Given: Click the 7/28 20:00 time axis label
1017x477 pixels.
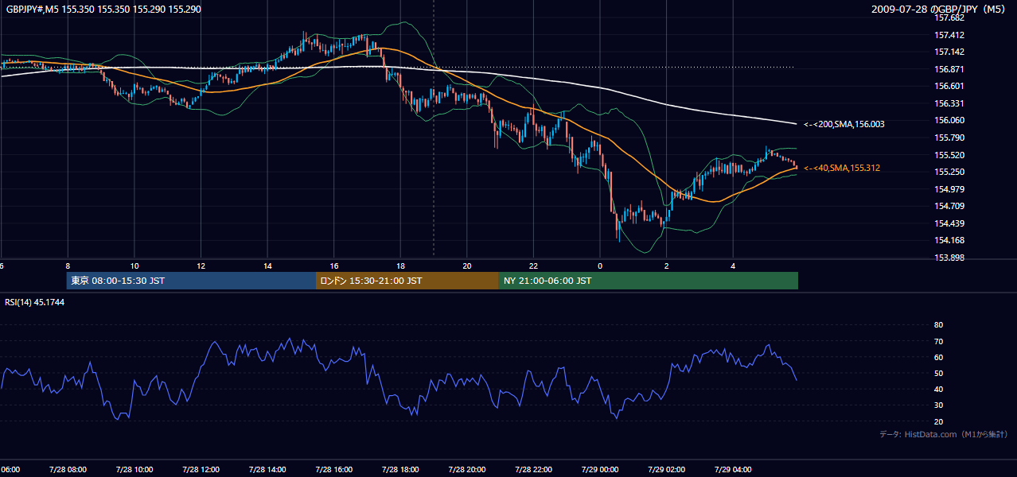Looking at the screenshot, I should coord(466,470).
